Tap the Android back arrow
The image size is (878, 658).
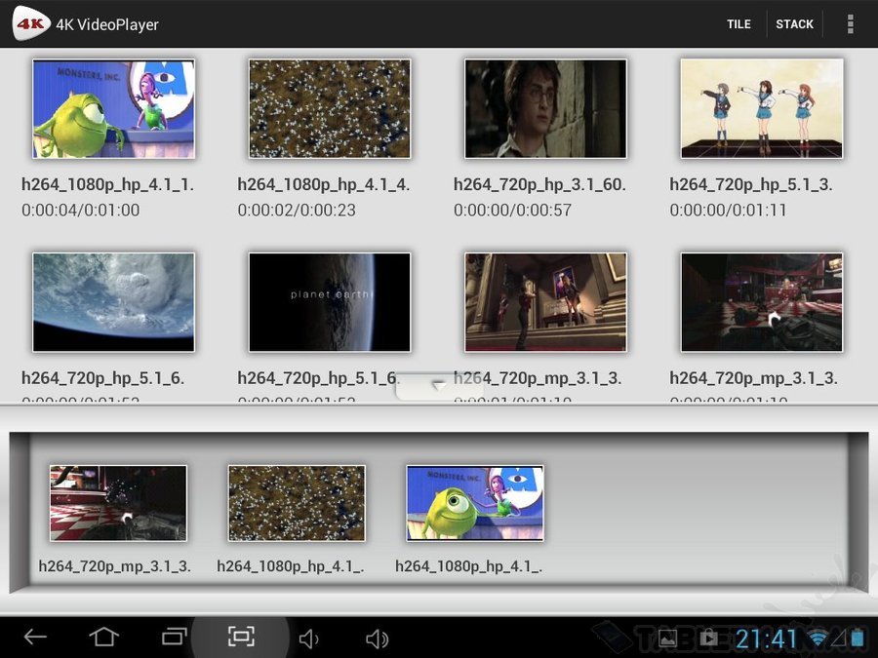click(x=35, y=637)
